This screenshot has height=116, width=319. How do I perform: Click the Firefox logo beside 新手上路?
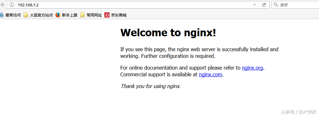[58, 15]
